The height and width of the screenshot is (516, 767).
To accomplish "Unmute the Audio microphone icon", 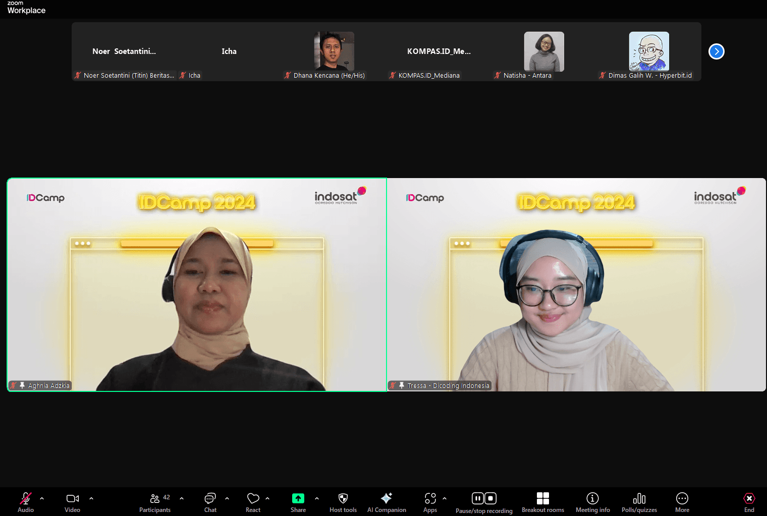I will pyautogui.click(x=26, y=499).
